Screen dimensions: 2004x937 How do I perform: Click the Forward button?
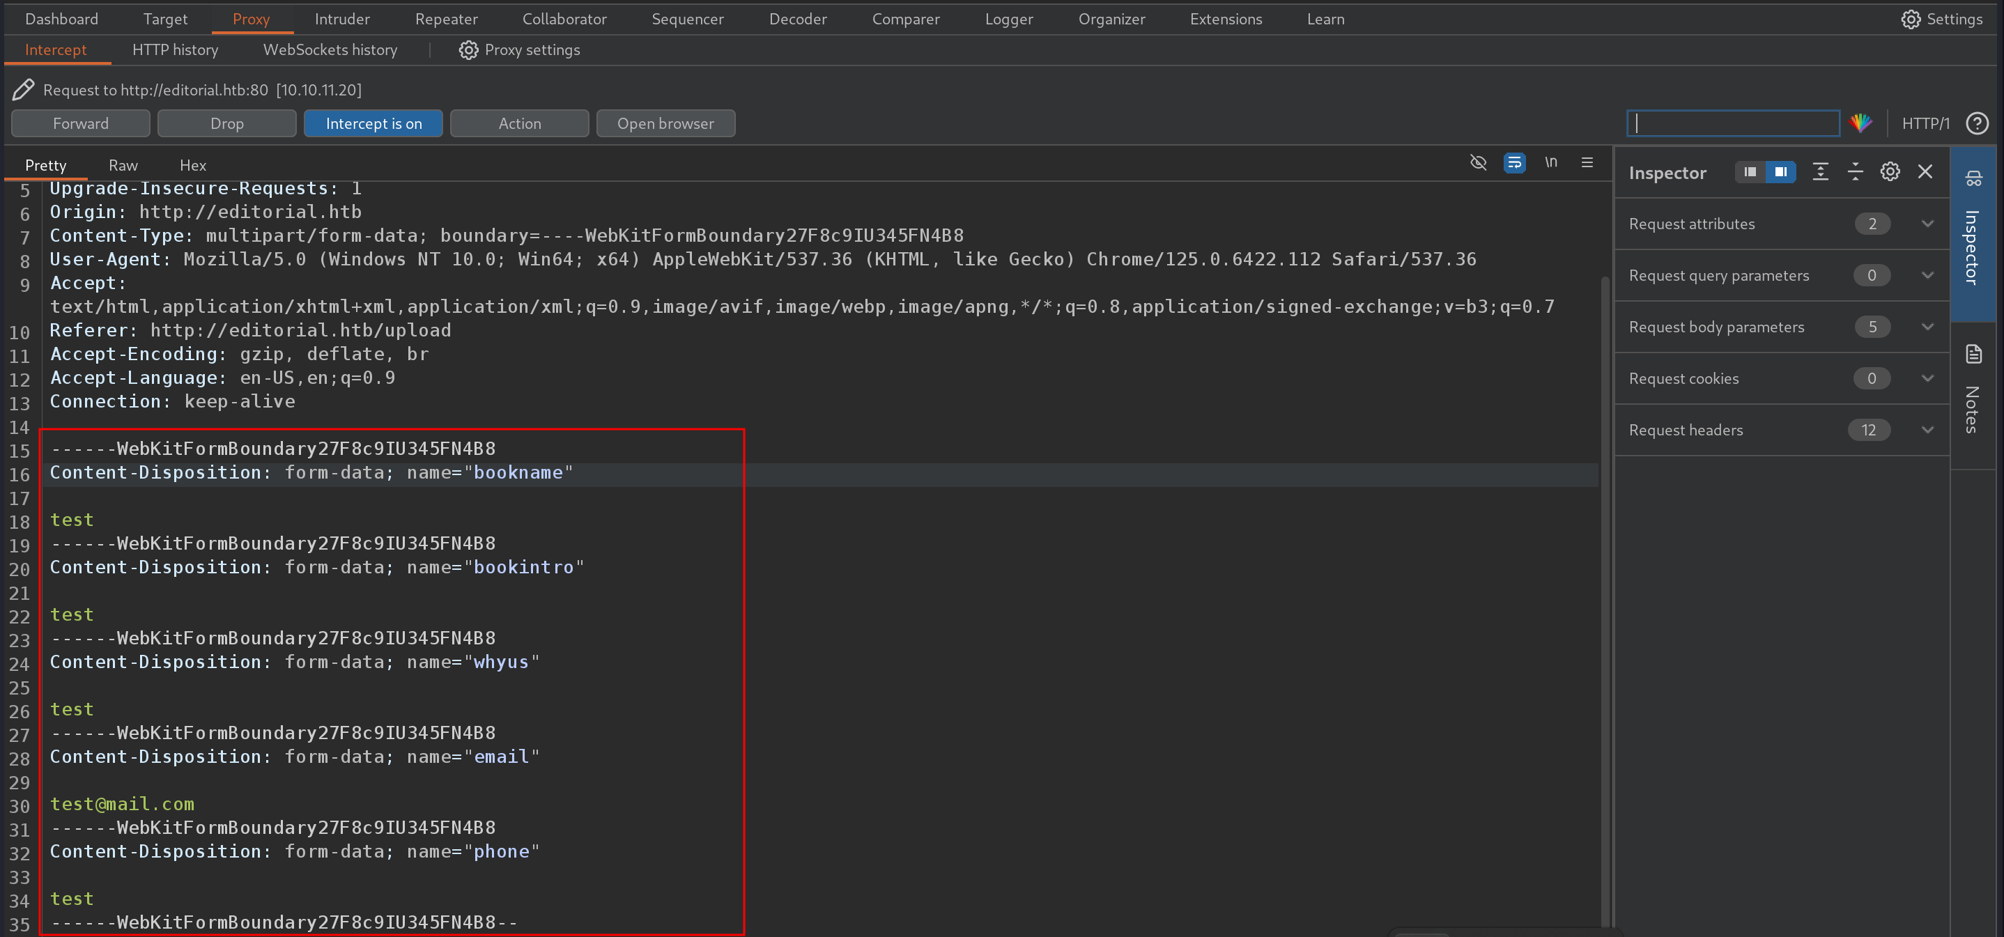click(x=81, y=123)
